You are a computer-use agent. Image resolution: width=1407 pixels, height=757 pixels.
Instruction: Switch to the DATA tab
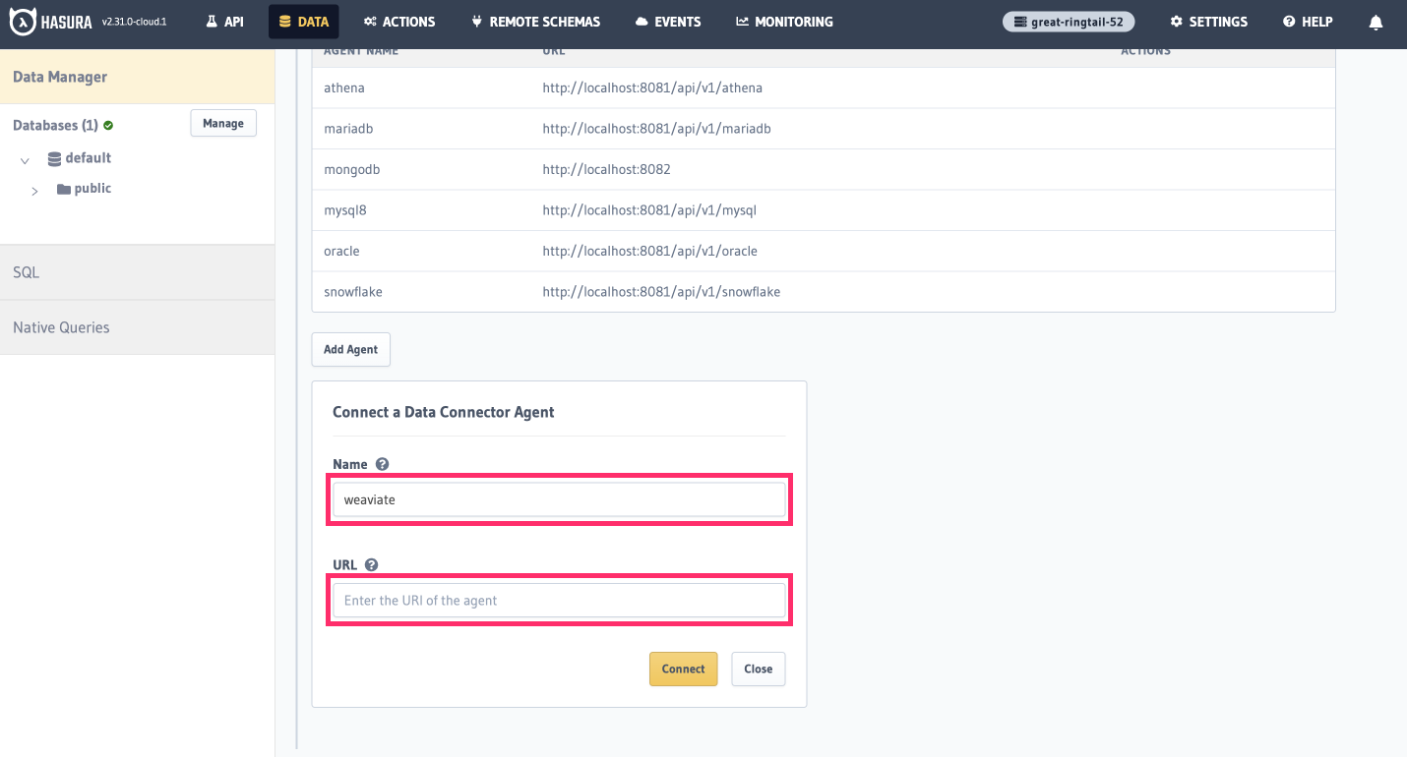click(303, 21)
